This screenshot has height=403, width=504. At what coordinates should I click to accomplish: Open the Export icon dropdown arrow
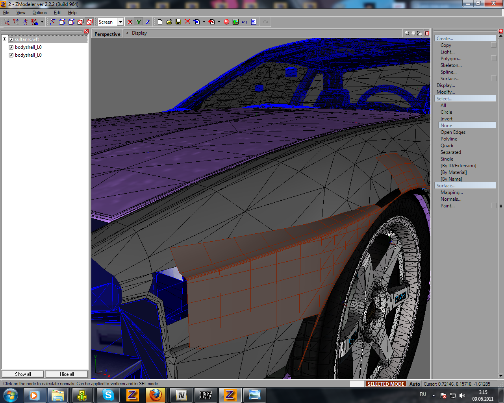point(219,22)
